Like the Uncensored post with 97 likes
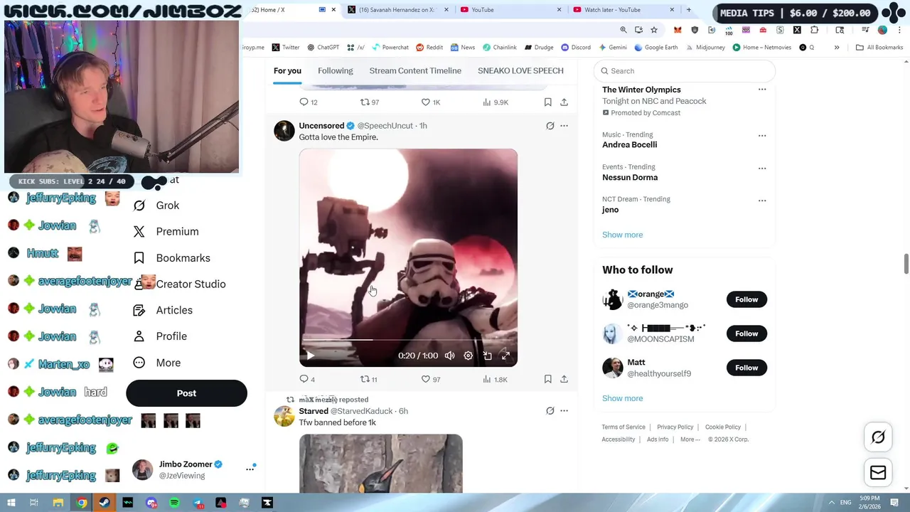This screenshot has width=910, height=512. pyautogui.click(x=431, y=380)
